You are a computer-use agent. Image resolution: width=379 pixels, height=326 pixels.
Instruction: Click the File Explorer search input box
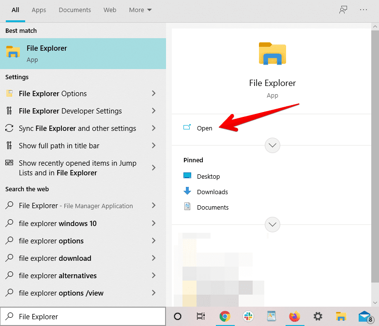click(x=83, y=316)
